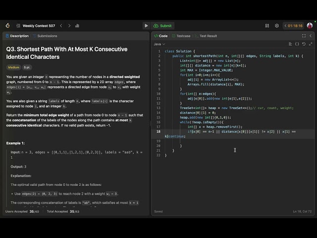Click the Saved status text
This screenshot has height=238, width=317.
158,212
